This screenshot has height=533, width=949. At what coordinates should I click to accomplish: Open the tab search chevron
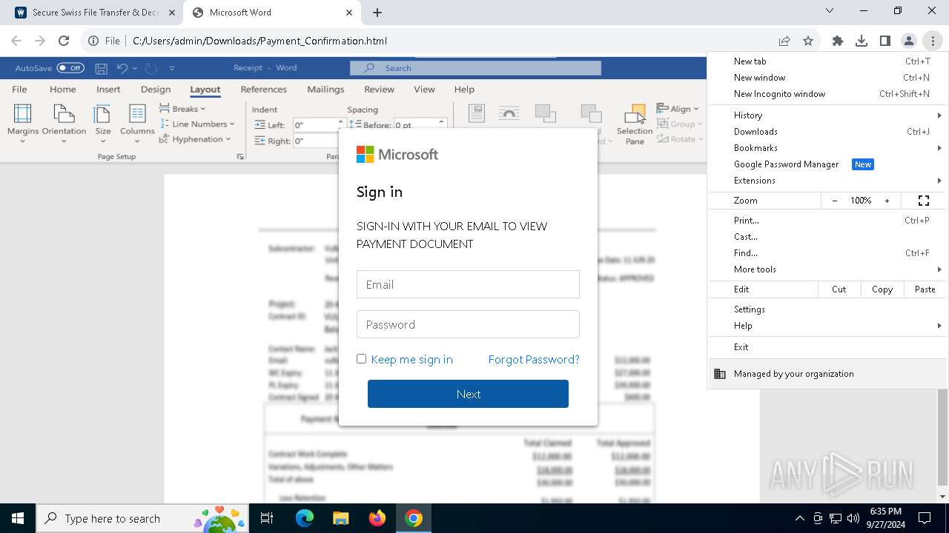(830, 11)
